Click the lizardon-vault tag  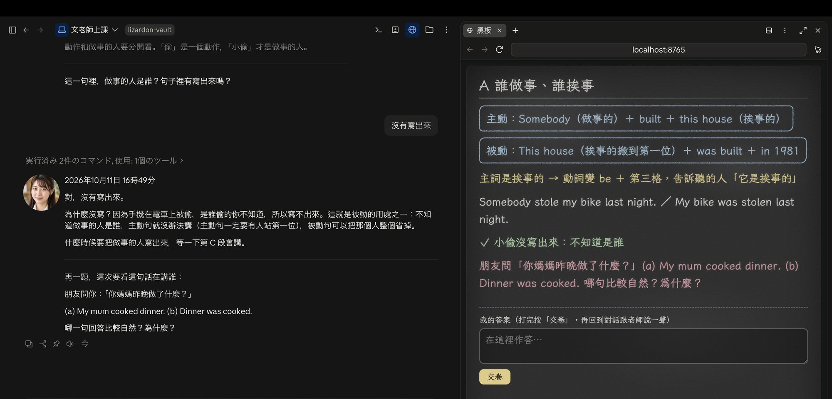pyautogui.click(x=150, y=30)
